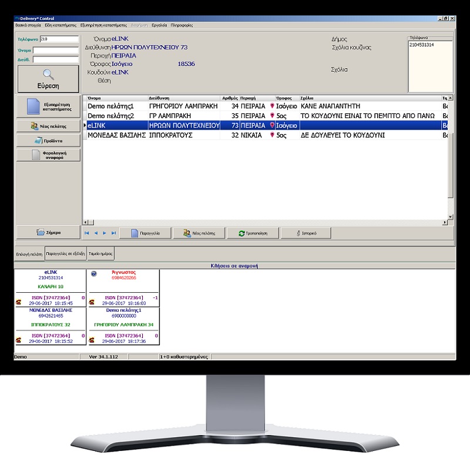470x455 pixels.
Task: Switch to Παραγγελίες σε εξέλιξη tab
Action: 65,254
